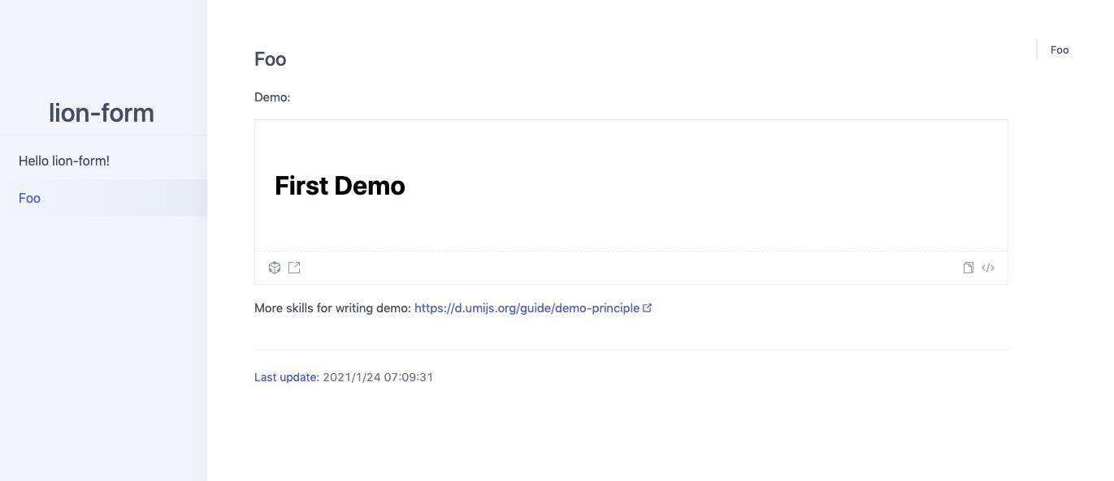Open demo in a new tab icon
1114x481 pixels.
(x=294, y=268)
